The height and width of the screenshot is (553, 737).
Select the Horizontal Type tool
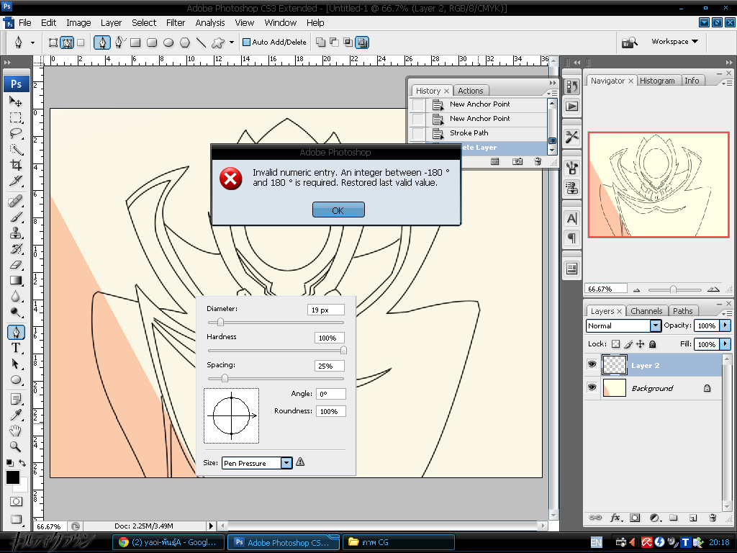16,348
